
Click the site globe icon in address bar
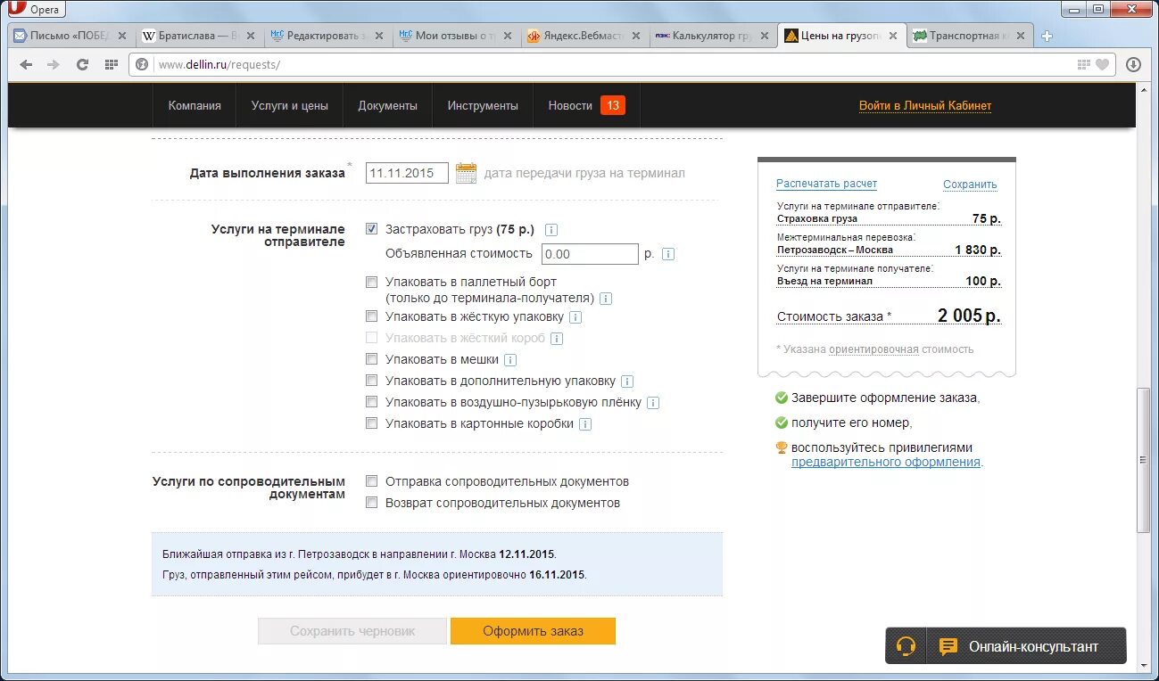[141, 64]
